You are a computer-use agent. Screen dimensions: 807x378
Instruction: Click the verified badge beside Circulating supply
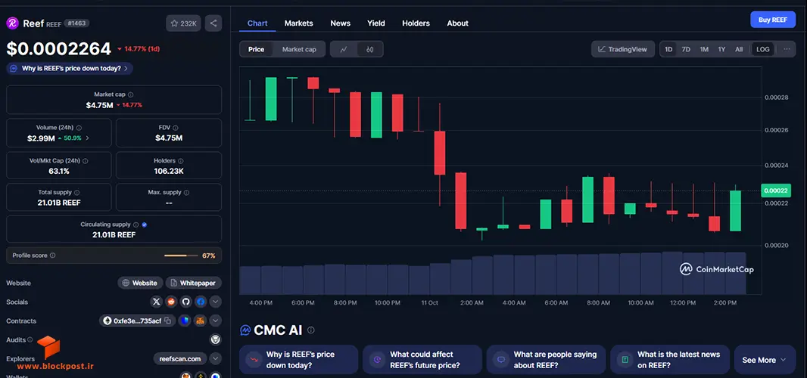point(145,225)
